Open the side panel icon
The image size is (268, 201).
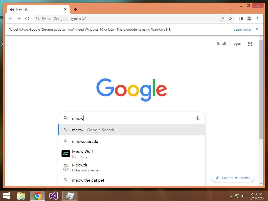coord(241,19)
